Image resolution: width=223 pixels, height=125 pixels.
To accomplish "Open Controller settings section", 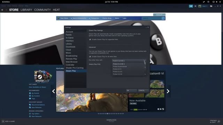I will point(70,65).
